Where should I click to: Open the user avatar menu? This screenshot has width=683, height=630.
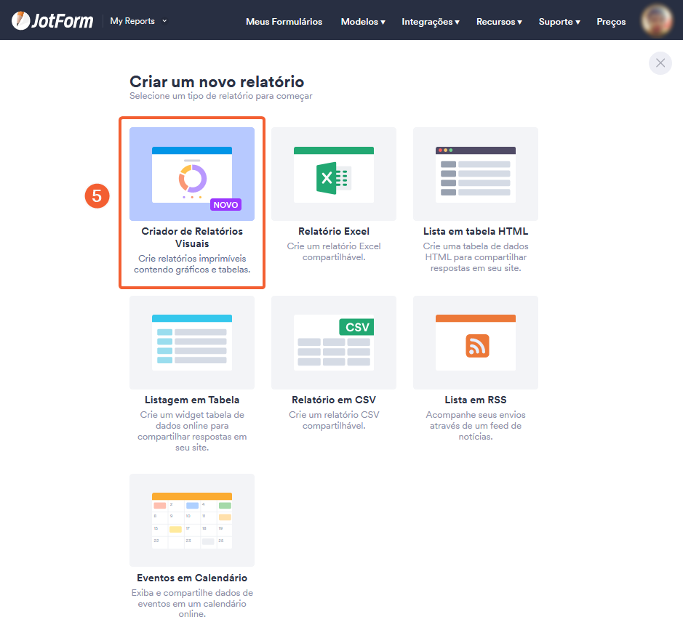[657, 20]
